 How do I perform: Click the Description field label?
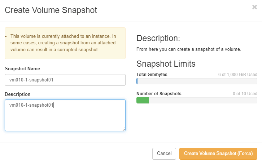click(18, 94)
